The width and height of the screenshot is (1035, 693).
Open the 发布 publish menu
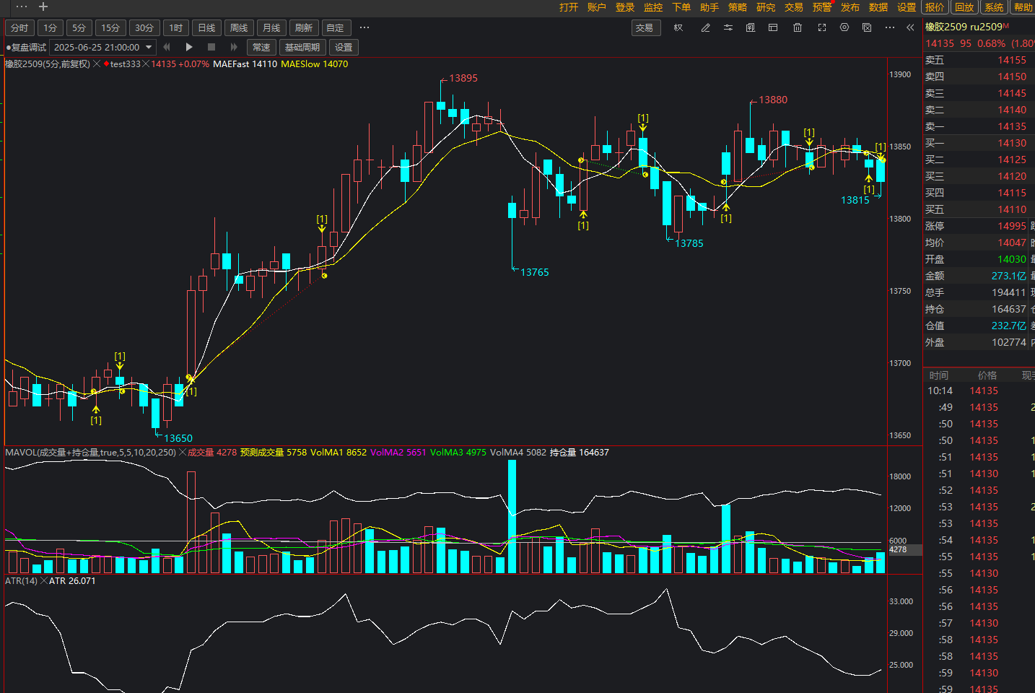(x=850, y=7)
